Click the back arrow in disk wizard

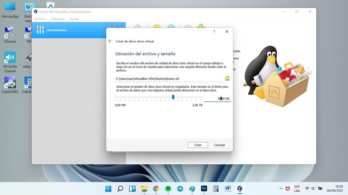[x=110, y=41]
